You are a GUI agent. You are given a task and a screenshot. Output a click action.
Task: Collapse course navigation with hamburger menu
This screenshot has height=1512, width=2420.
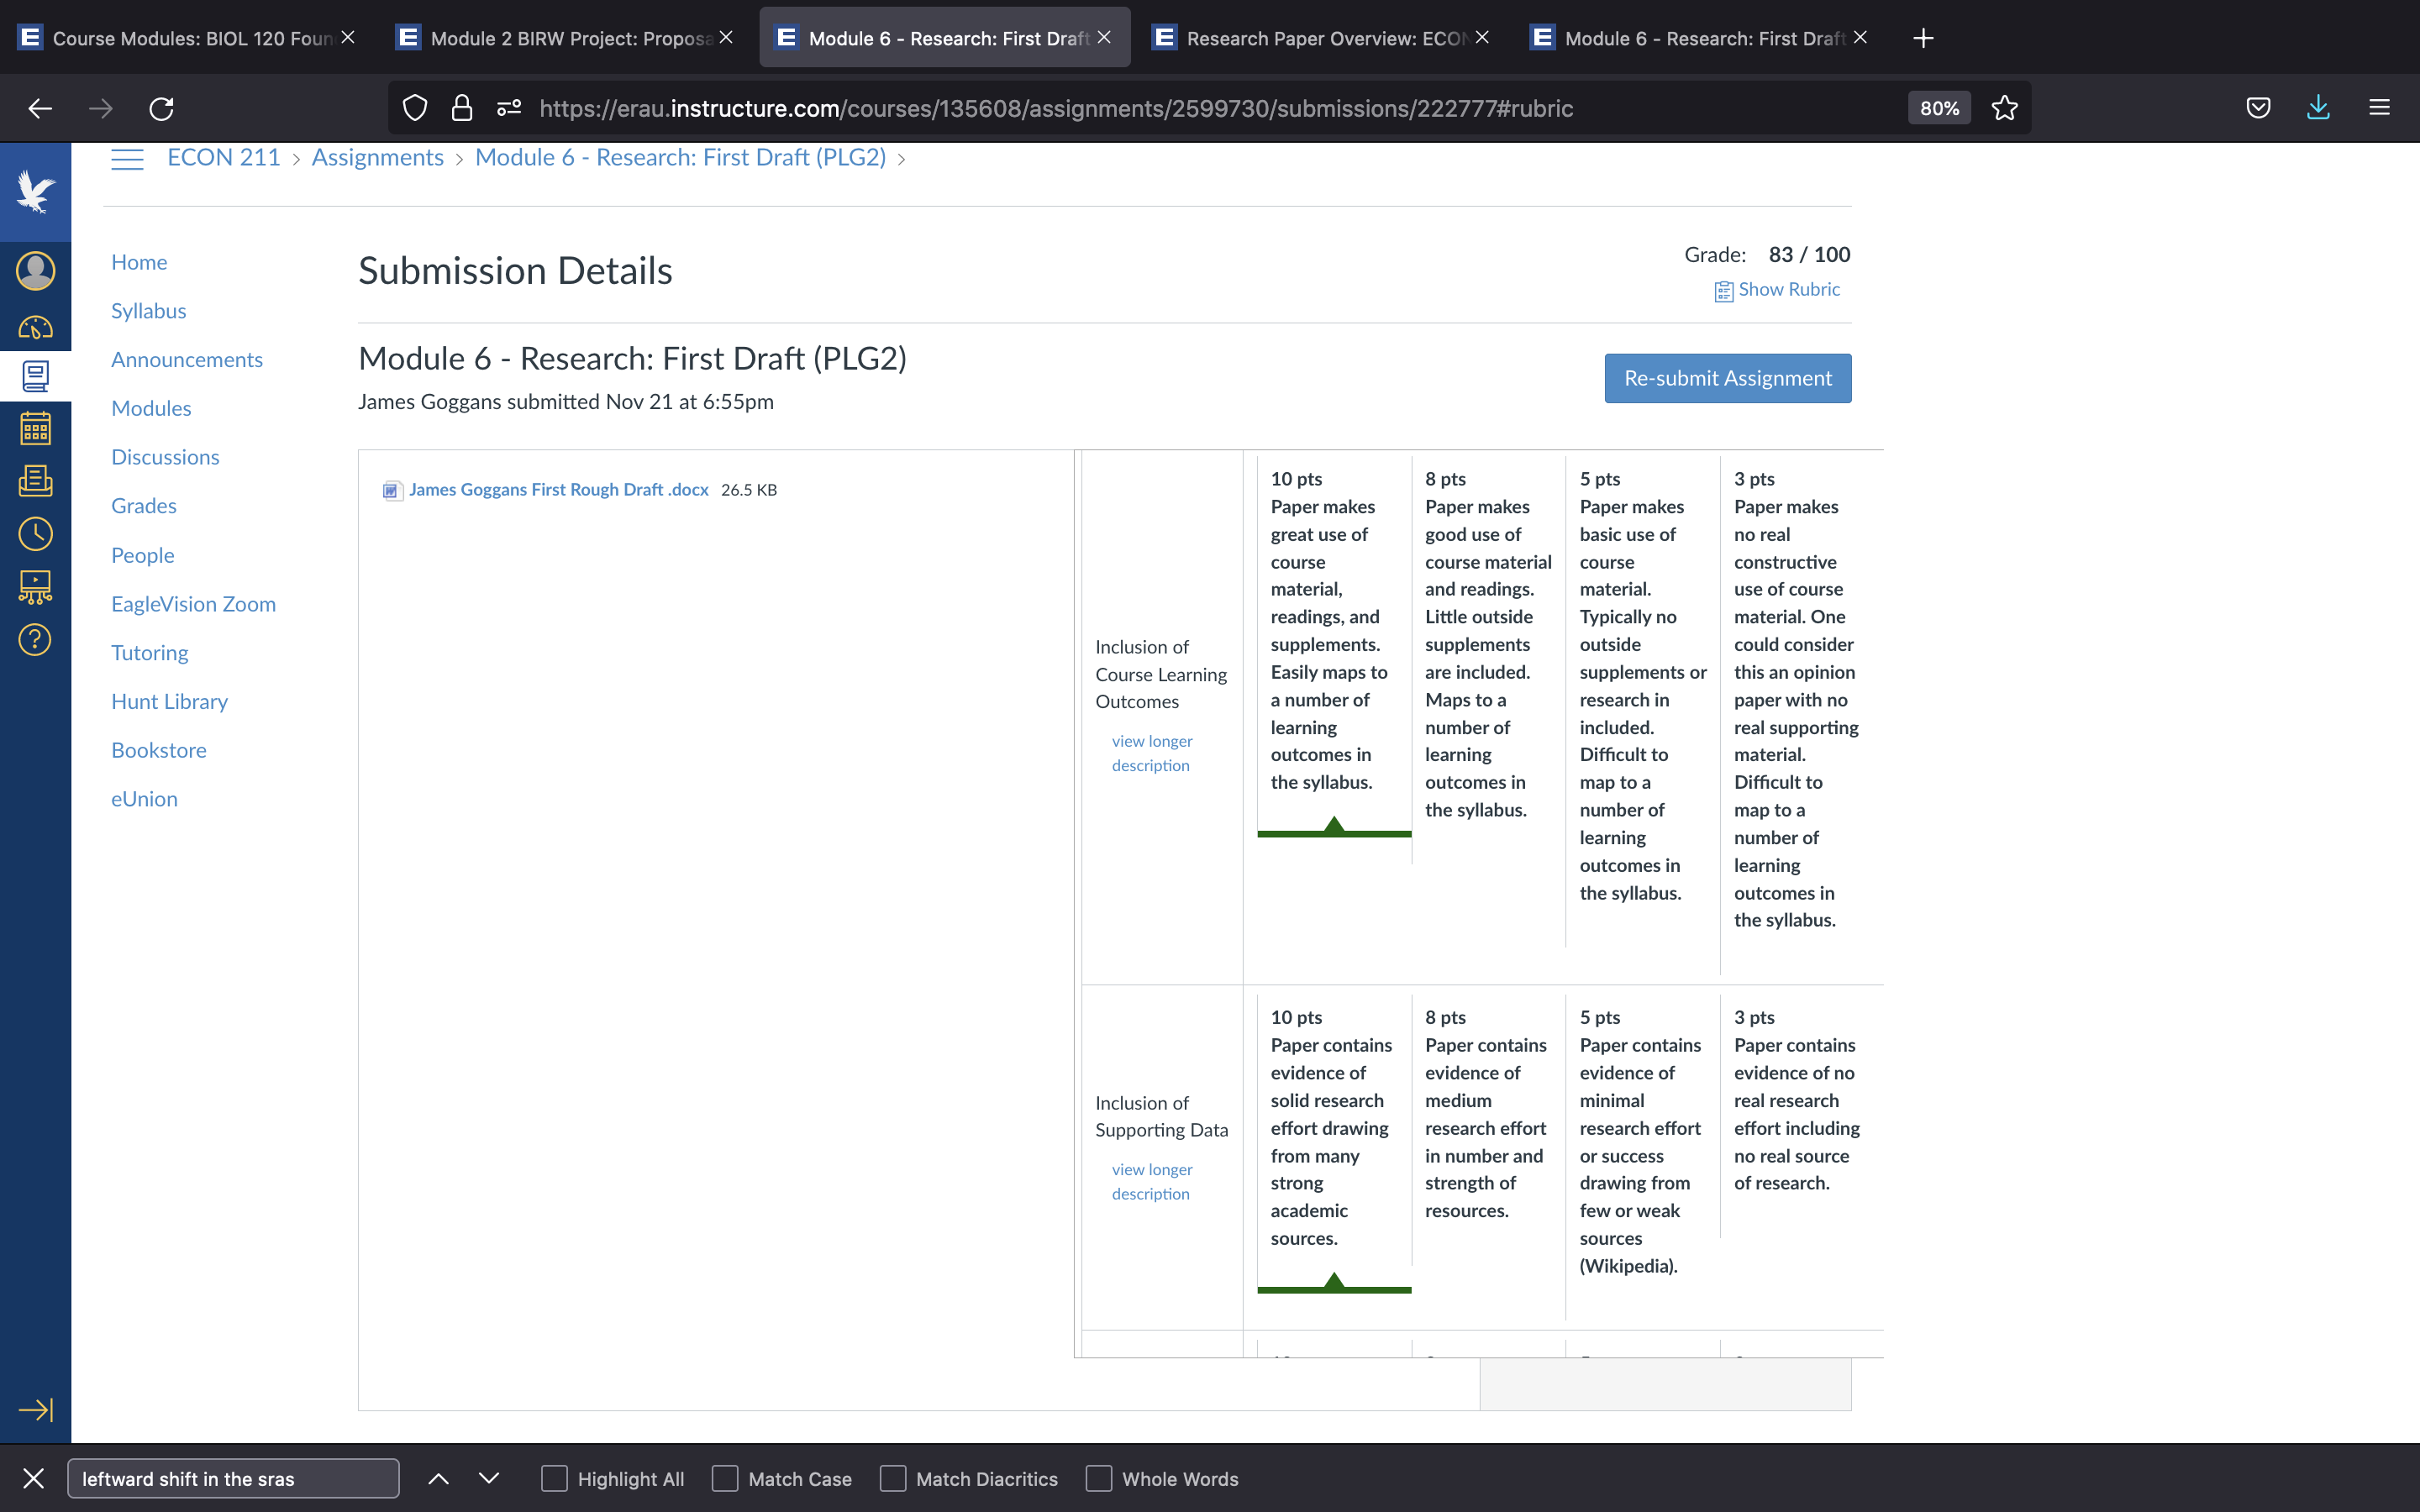(x=127, y=159)
